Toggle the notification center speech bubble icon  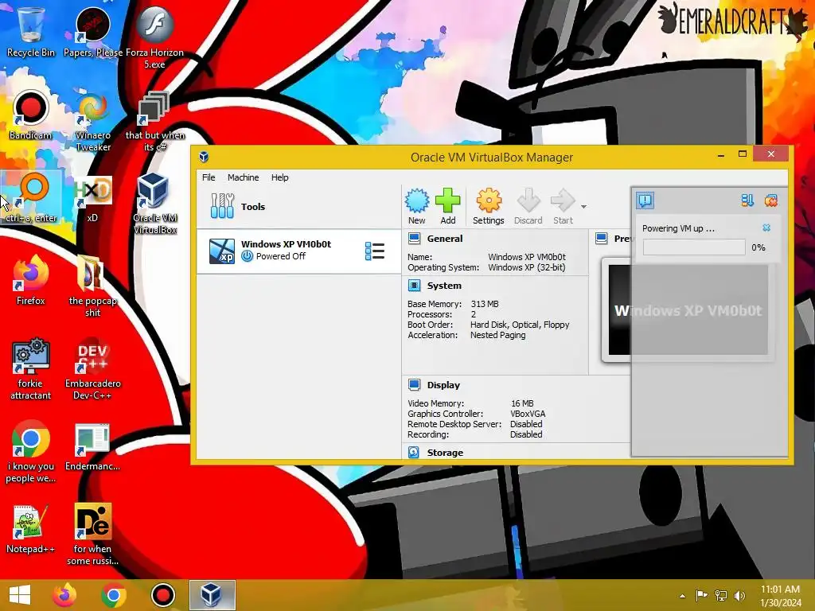(x=645, y=200)
